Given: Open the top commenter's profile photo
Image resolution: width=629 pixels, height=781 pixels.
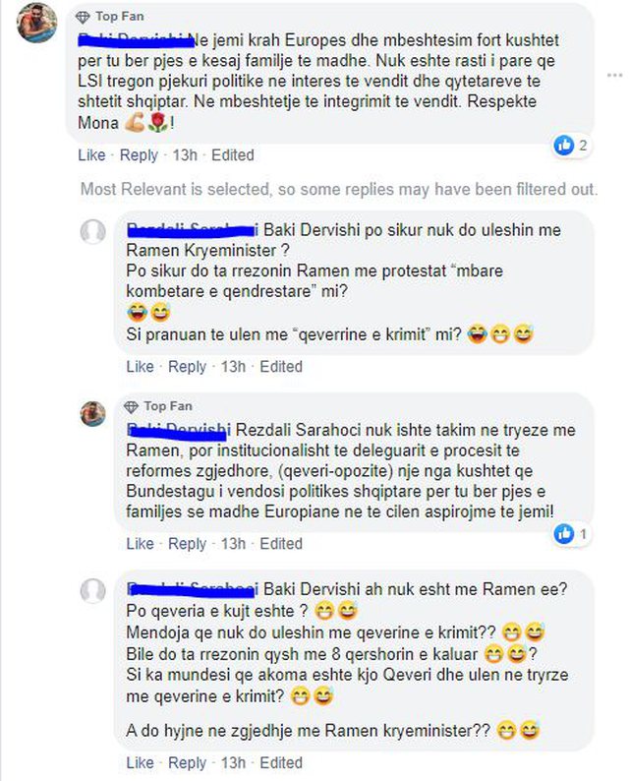Looking at the screenshot, I should [36, 23].
